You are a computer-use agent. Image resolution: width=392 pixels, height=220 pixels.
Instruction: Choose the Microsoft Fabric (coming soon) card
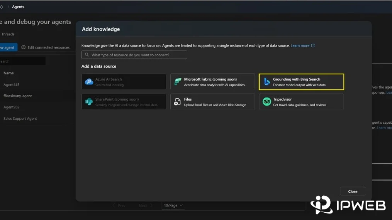pos(212,82)
